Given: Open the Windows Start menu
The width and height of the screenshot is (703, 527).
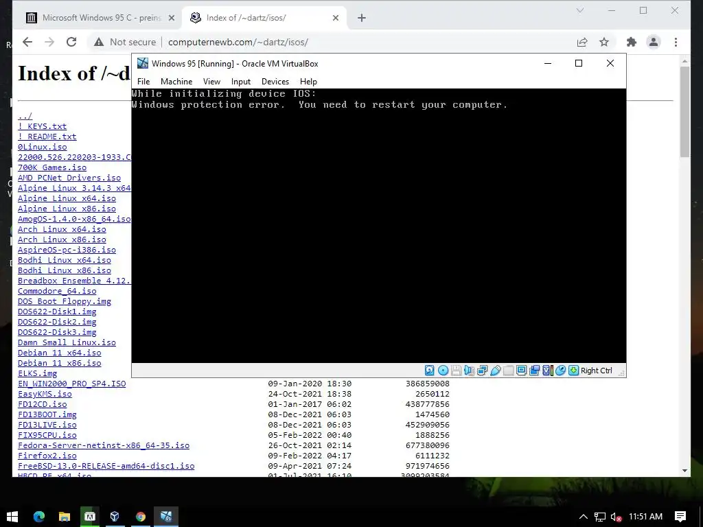Looking at the screenshot, I should [x=12, y=517].
